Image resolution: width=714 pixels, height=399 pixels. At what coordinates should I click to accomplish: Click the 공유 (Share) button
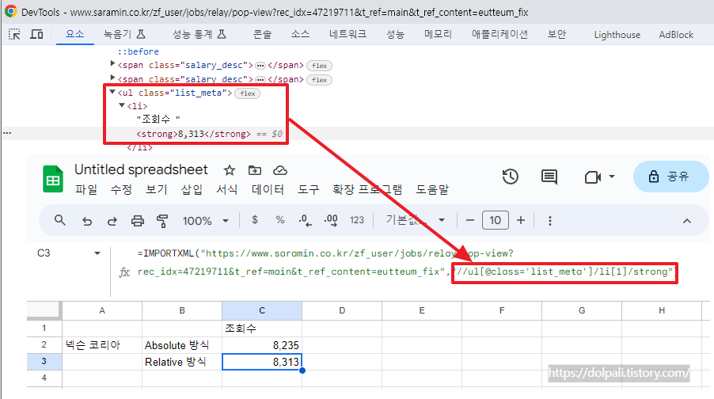670,177
